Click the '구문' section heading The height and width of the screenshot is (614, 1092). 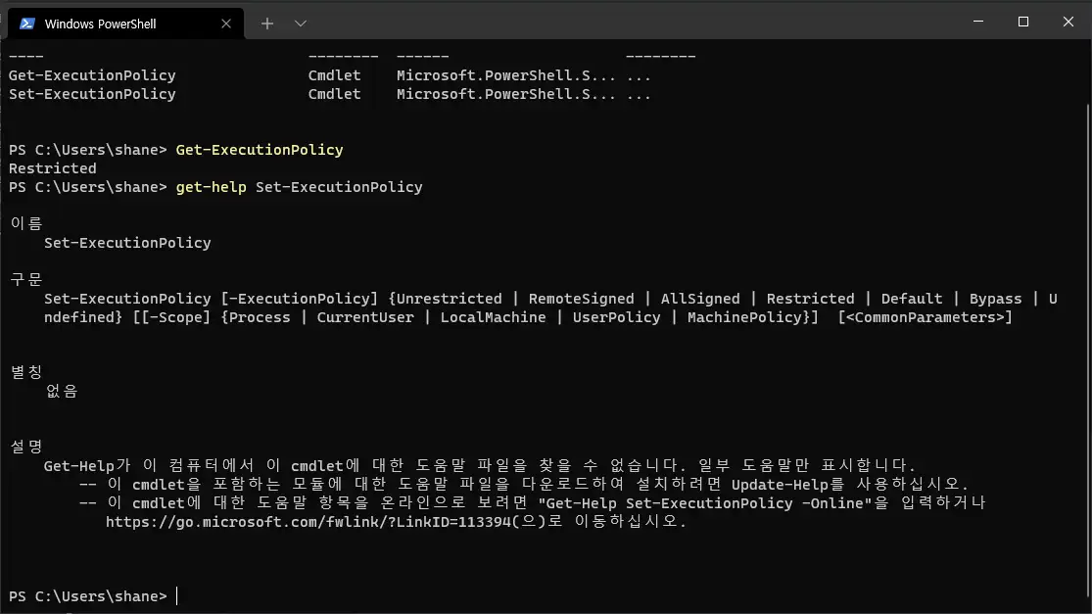[x=26, y=279]
